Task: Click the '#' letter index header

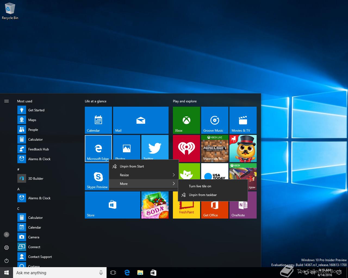Action: coord(18,169)
